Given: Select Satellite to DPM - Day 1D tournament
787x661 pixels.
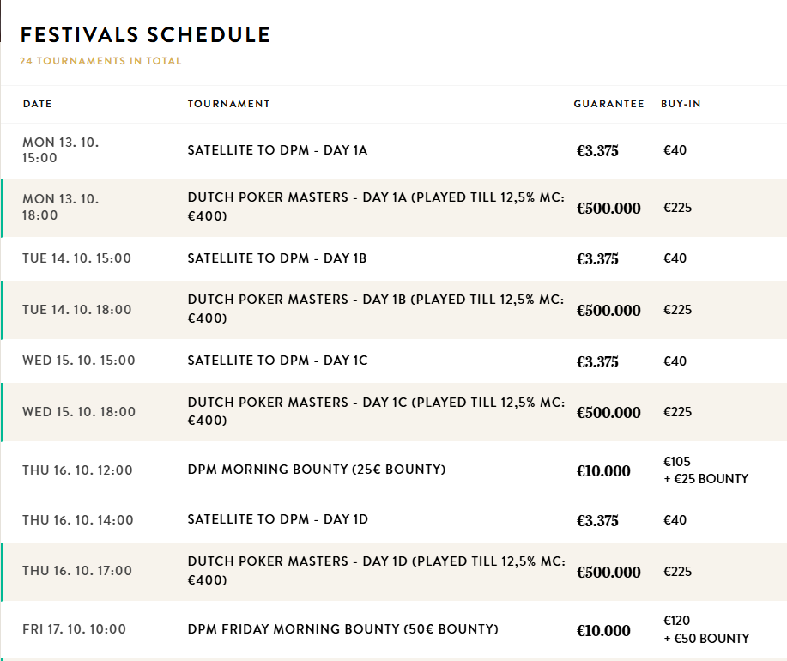Looking at the screenshot, I should coord(277,519).
